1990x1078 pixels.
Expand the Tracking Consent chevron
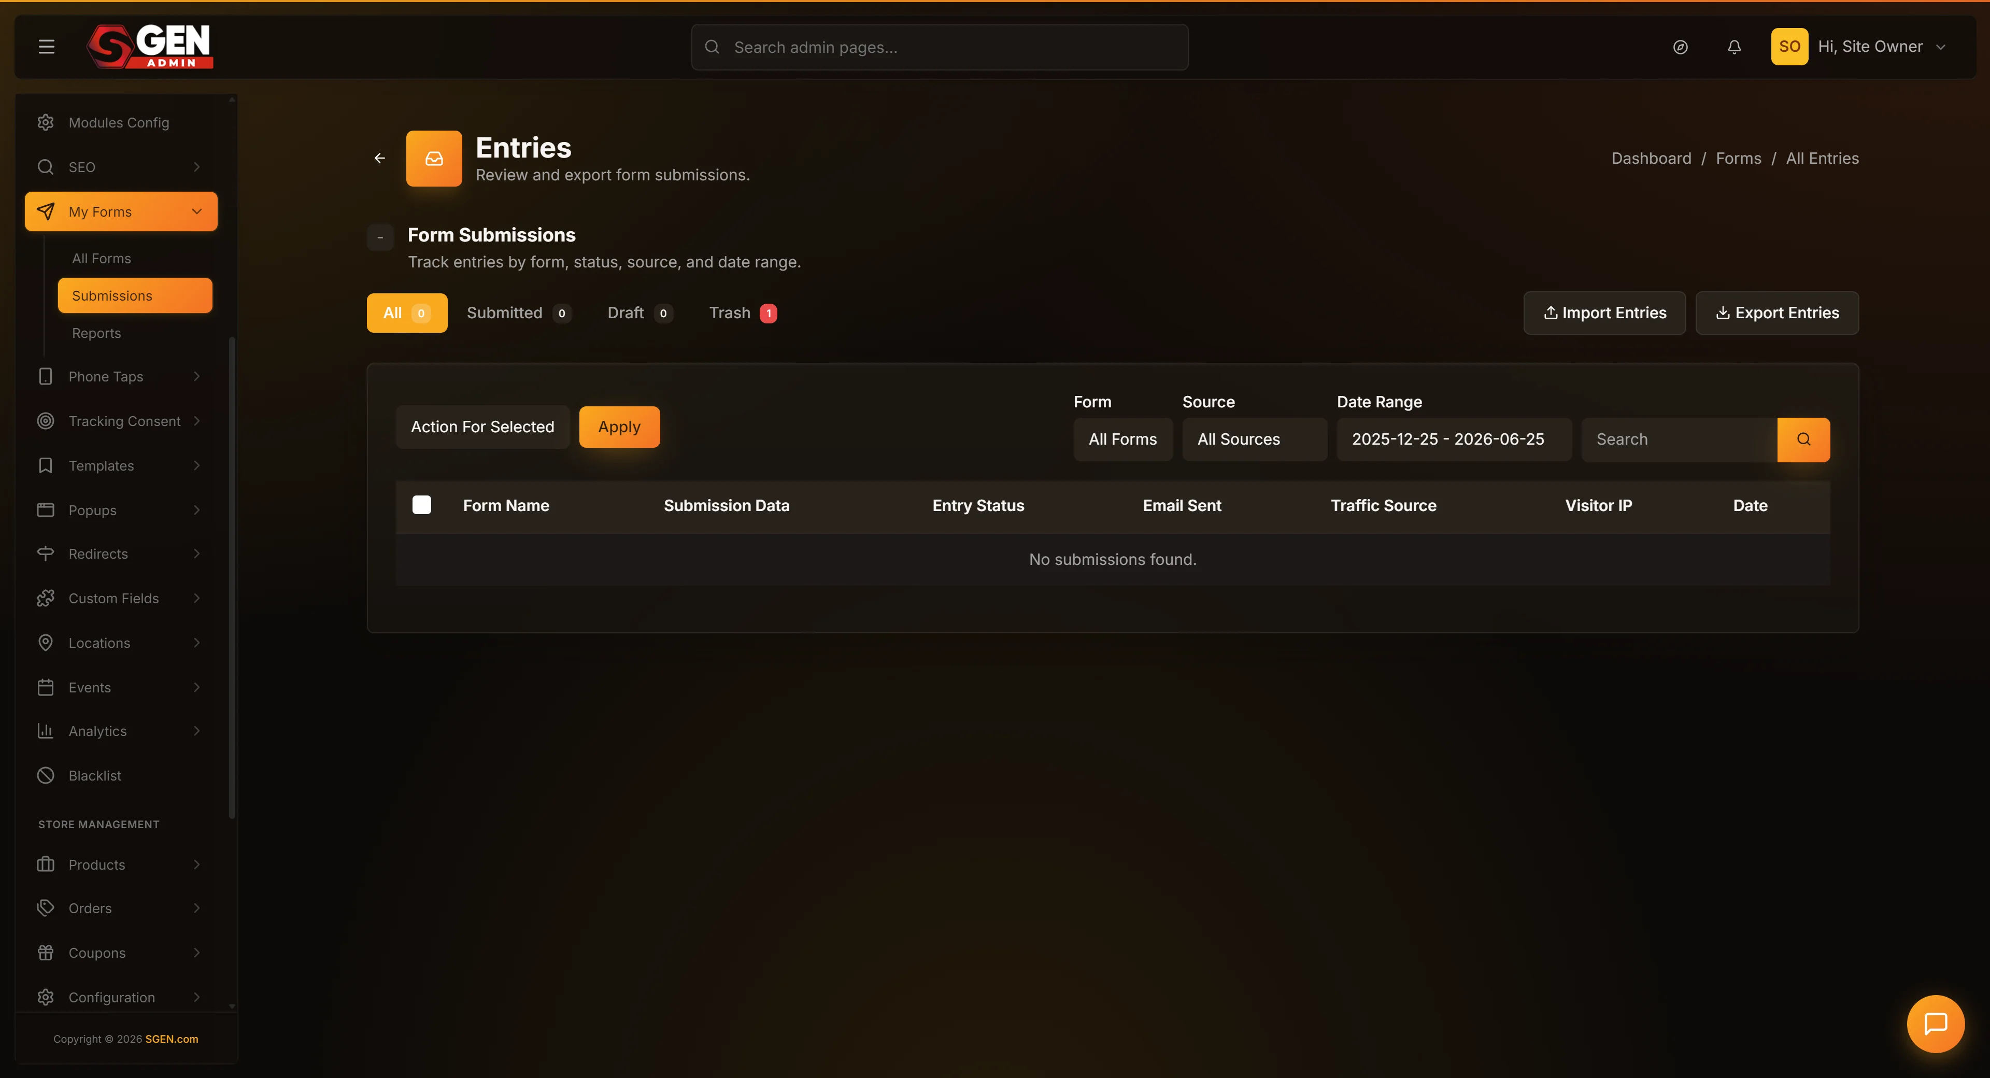tap(197, 421)
